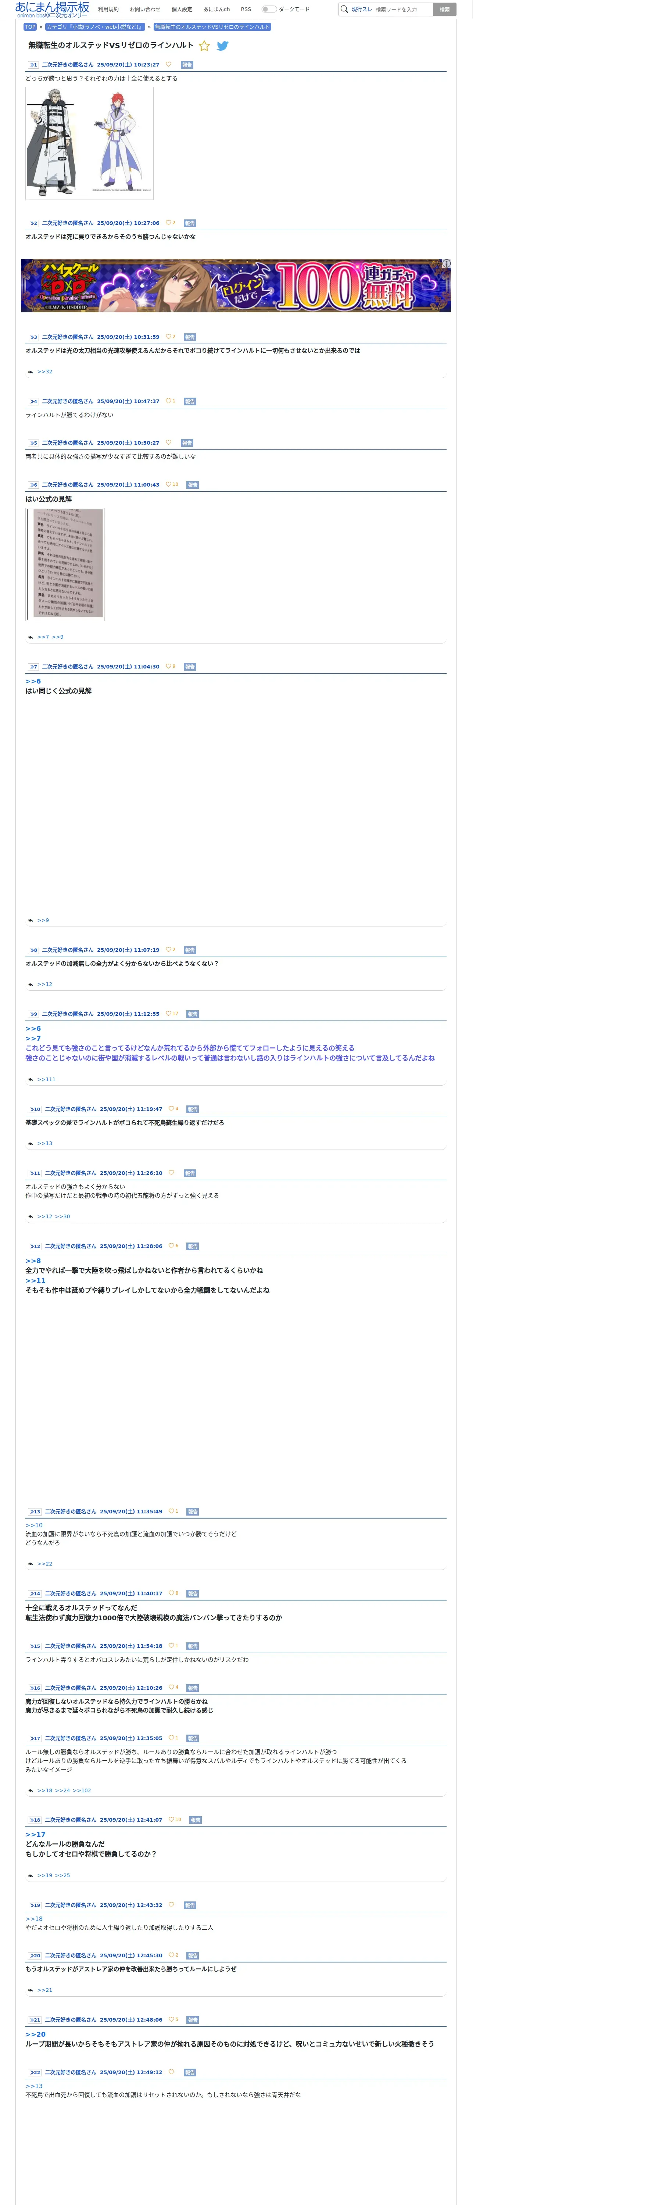Click the breadcrumb thread title link
This screenshot has height=2205, width=666.
[212, 26]
